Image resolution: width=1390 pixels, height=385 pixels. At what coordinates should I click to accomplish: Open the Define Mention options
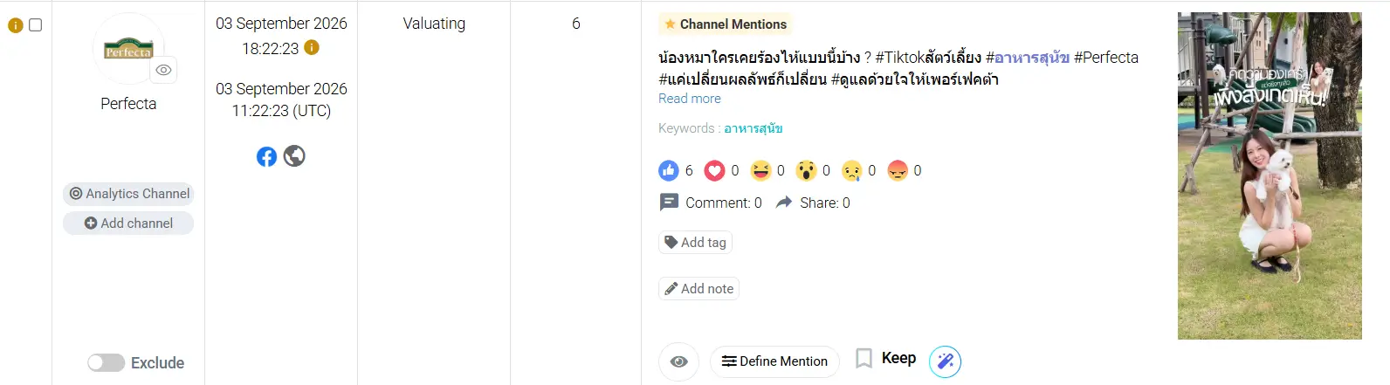774,361
